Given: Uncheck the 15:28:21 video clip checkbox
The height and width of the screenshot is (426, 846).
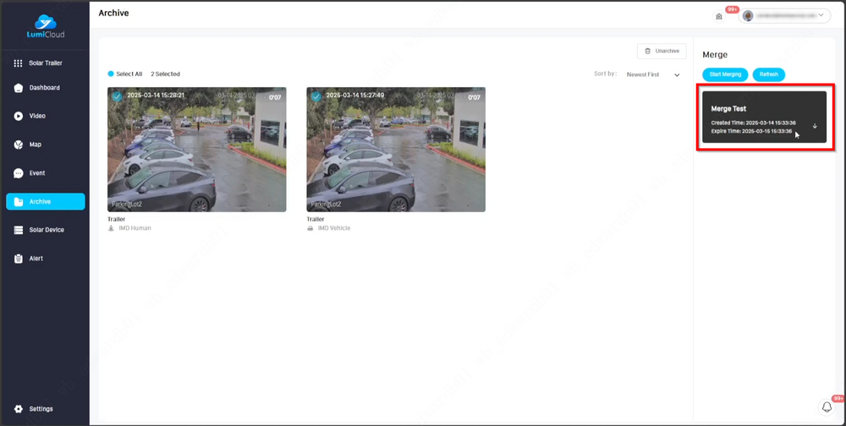Looking at the screenshot, I should point(117,96).
